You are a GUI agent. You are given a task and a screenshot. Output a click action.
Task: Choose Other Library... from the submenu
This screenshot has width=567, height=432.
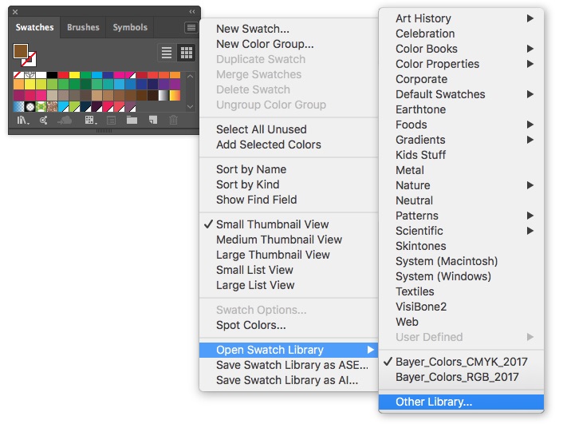click(434, 402)
